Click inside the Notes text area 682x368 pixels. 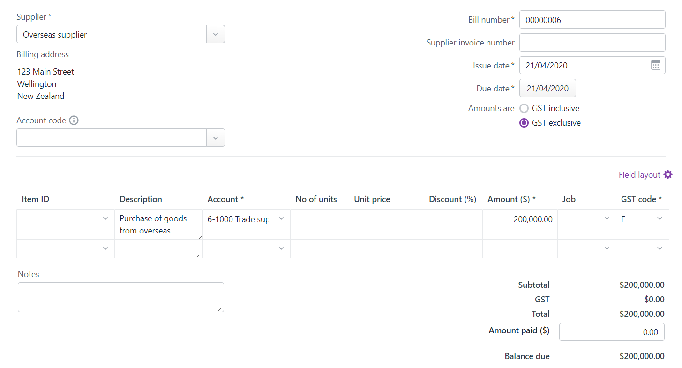coord(120,297)
